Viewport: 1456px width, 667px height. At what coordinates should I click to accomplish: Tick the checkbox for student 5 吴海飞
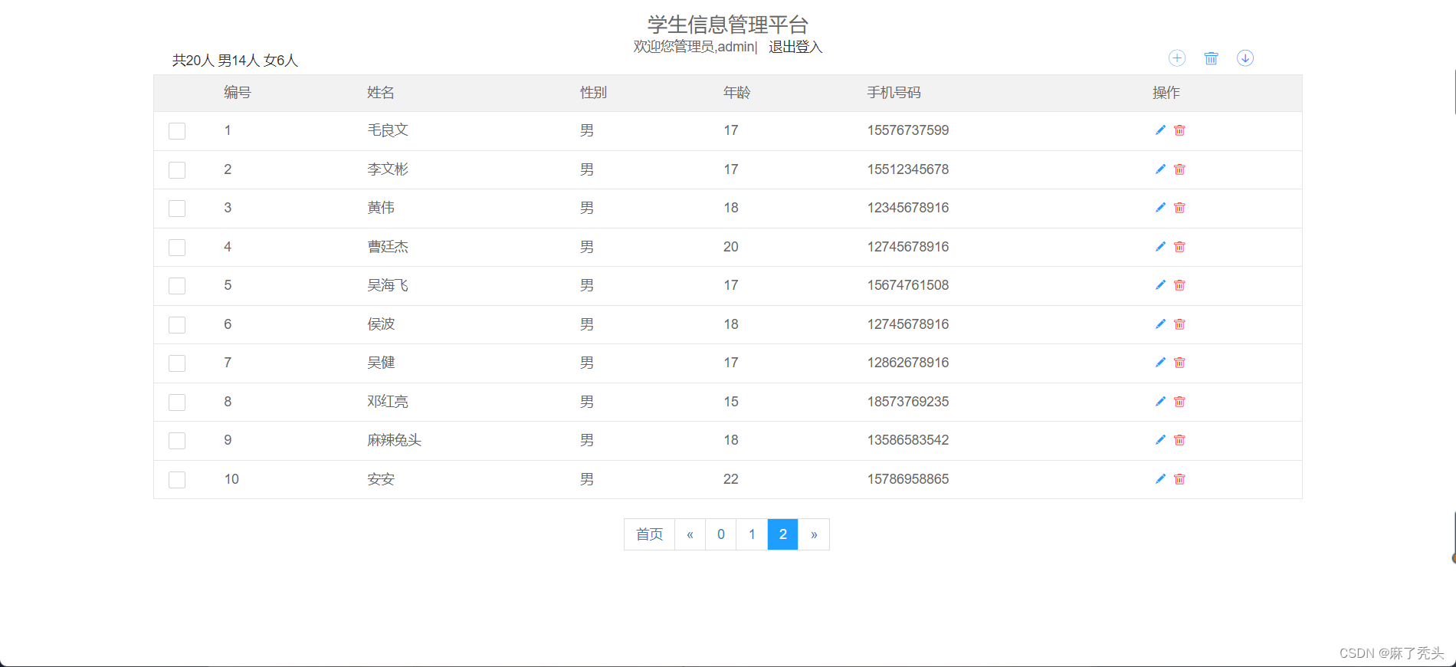pos(177,286)
